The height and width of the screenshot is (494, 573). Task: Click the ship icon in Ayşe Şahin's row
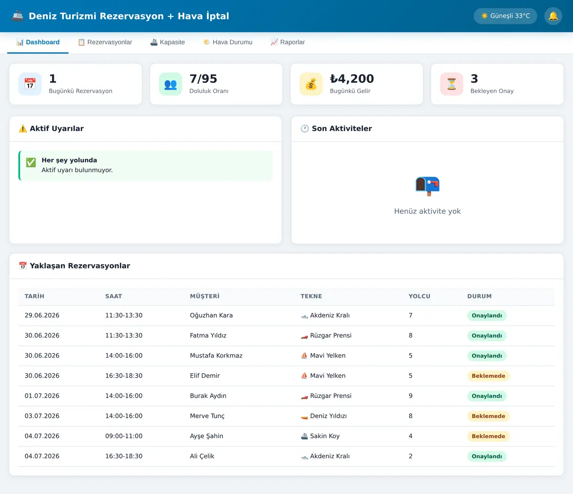[x=304, y=436]
